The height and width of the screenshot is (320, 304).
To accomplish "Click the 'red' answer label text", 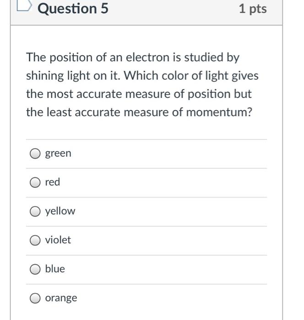I will pos(53,182).
